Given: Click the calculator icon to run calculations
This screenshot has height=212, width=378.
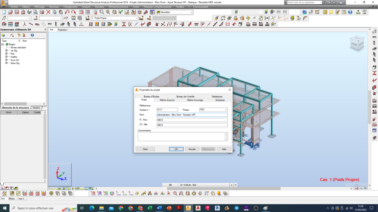Looking at the screenshot, I should 344,13.
